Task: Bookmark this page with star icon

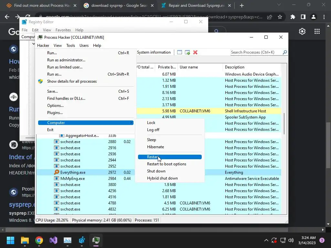Action: pyautogui.click(x=280, y=17)
